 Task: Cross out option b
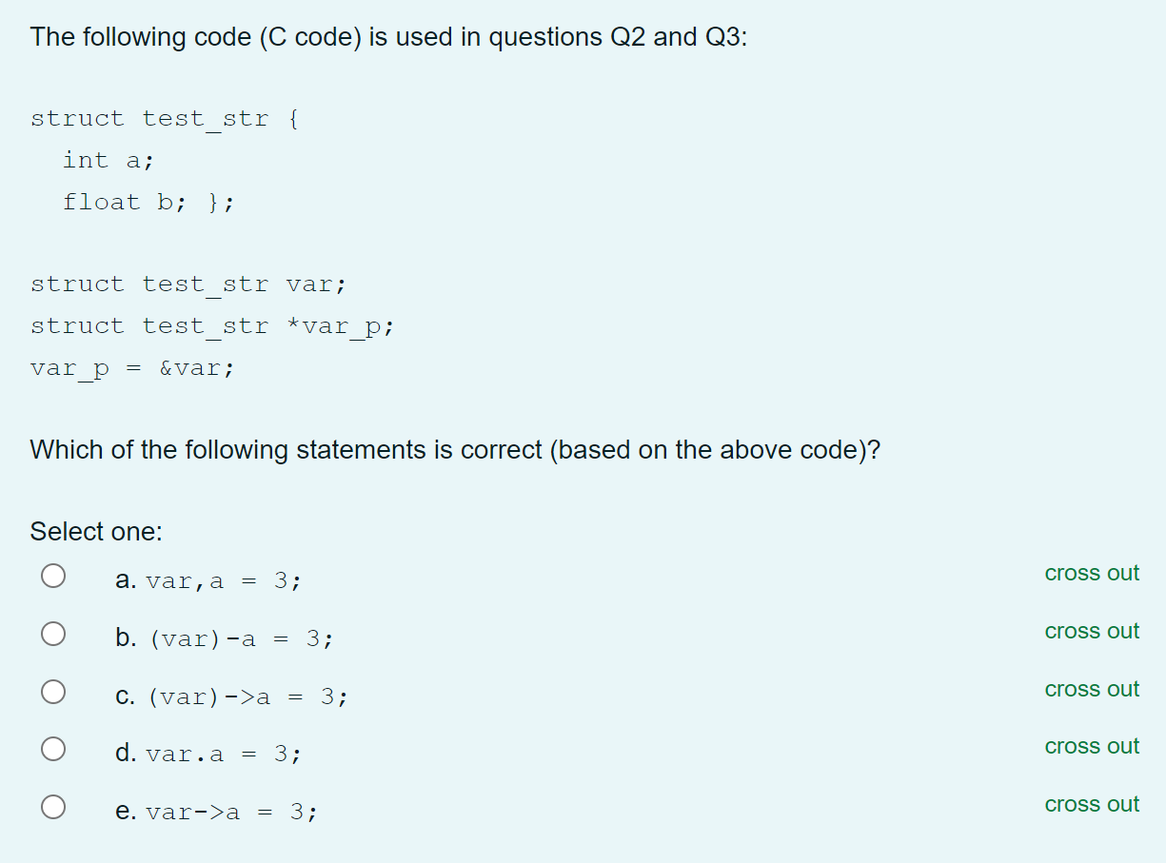click(1092, 631)
